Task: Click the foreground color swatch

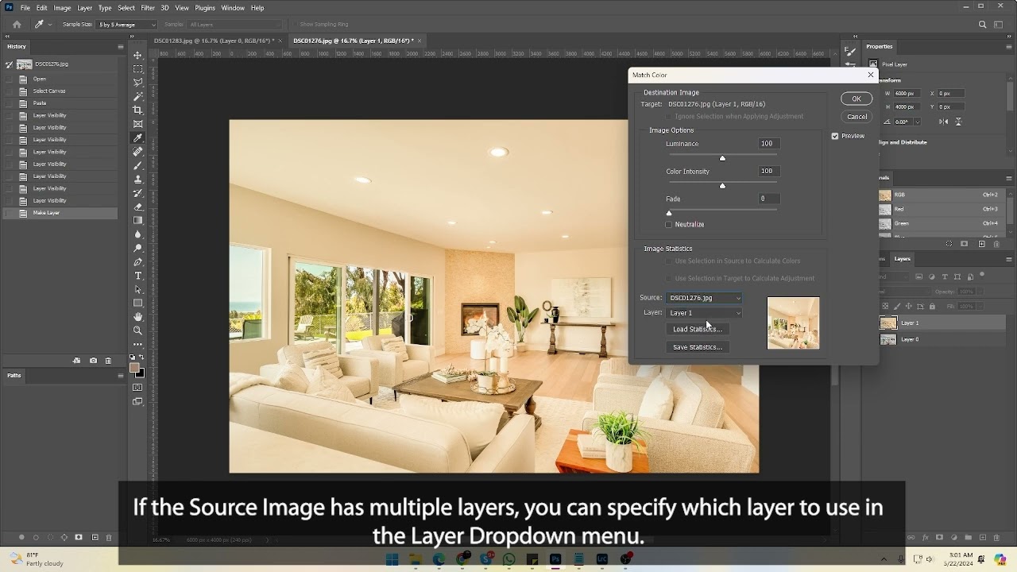Action: (x=136, y=368)
